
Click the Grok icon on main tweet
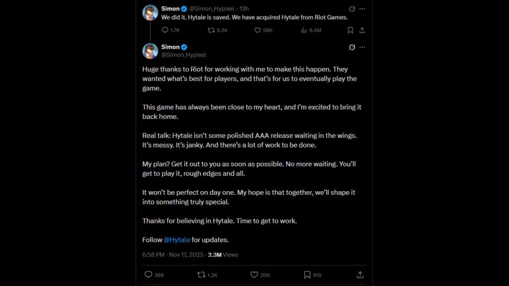coord(352,47)
